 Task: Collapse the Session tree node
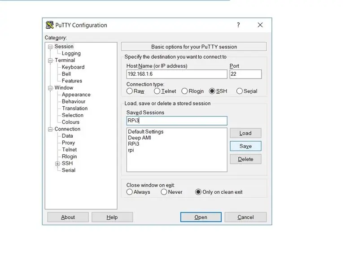(50, 47)
